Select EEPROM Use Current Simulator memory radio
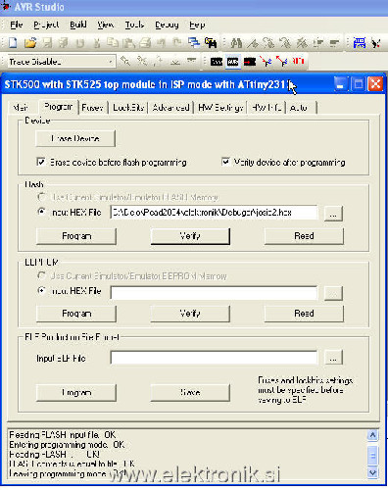388x490 pixels. [x=41, y=275]
